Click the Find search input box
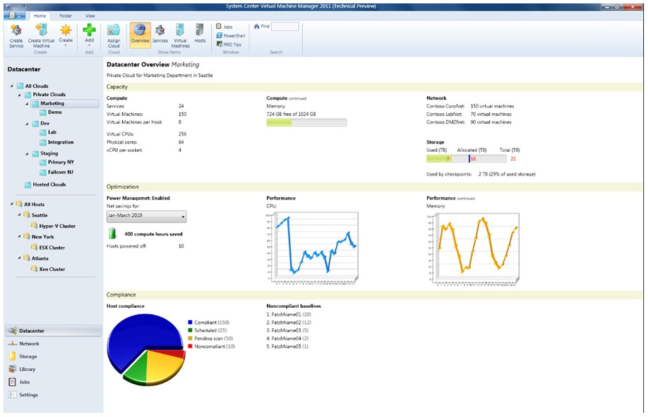Screen dimensions: 648x417 click(x=285, y=26)
